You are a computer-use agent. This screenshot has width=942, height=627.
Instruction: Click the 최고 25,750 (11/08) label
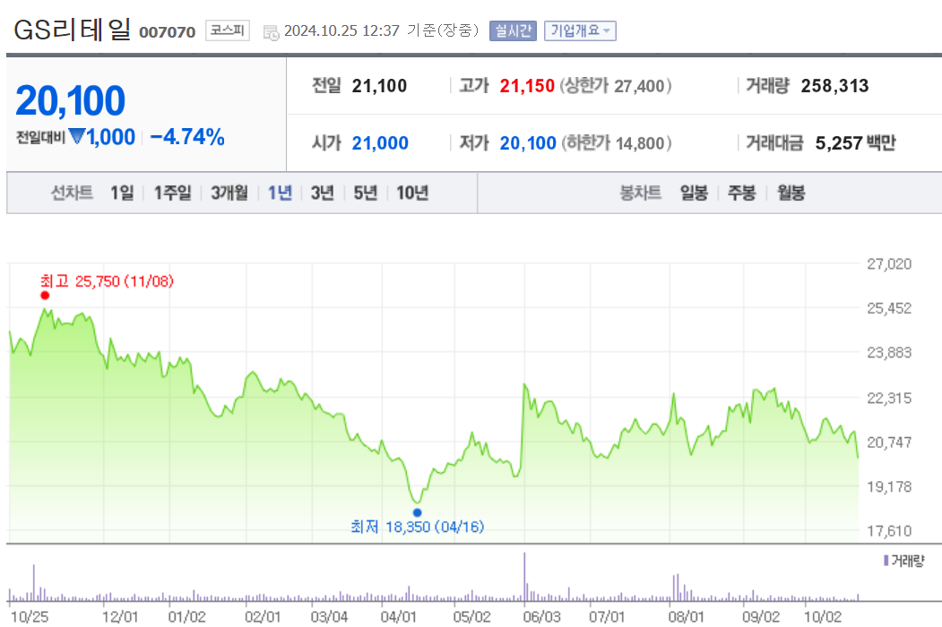pos(107,281)
